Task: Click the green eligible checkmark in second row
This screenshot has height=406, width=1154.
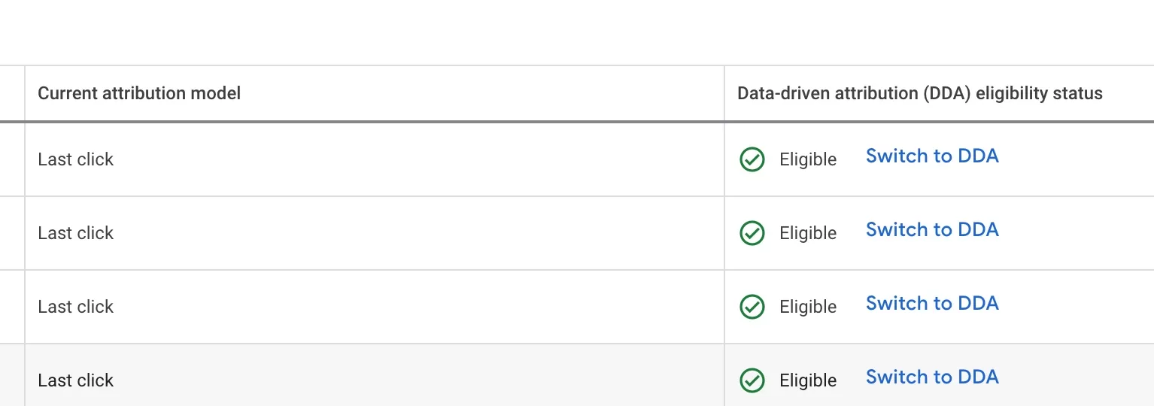Action: pos(752,233)
